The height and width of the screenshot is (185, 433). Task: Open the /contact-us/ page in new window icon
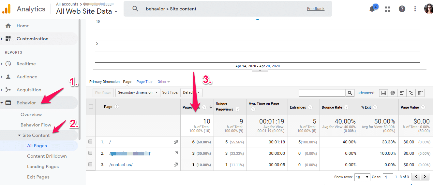click(x=176, y=165)
